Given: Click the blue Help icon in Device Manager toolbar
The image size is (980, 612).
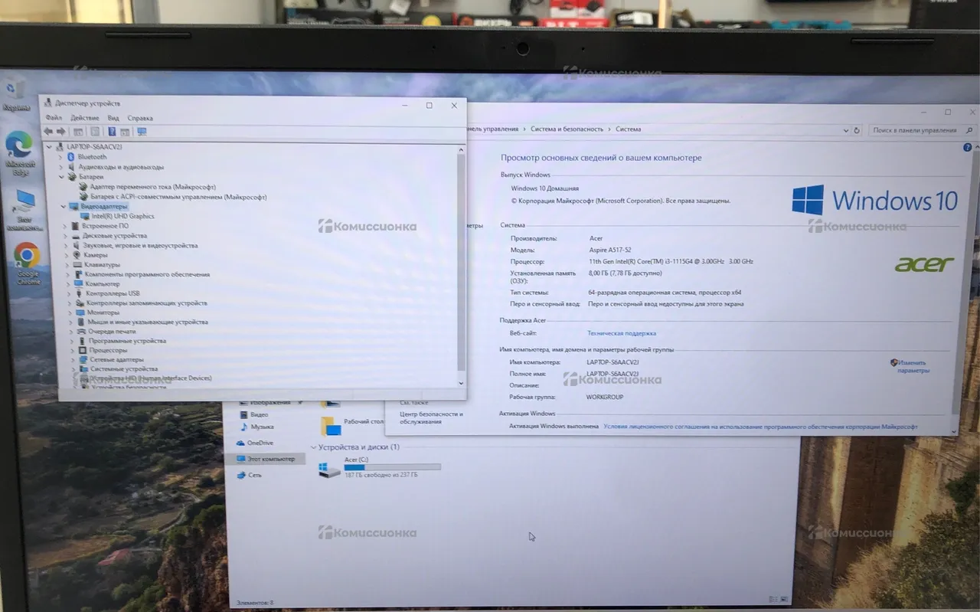Looking at the screenshot, I should tap(112, 132).
